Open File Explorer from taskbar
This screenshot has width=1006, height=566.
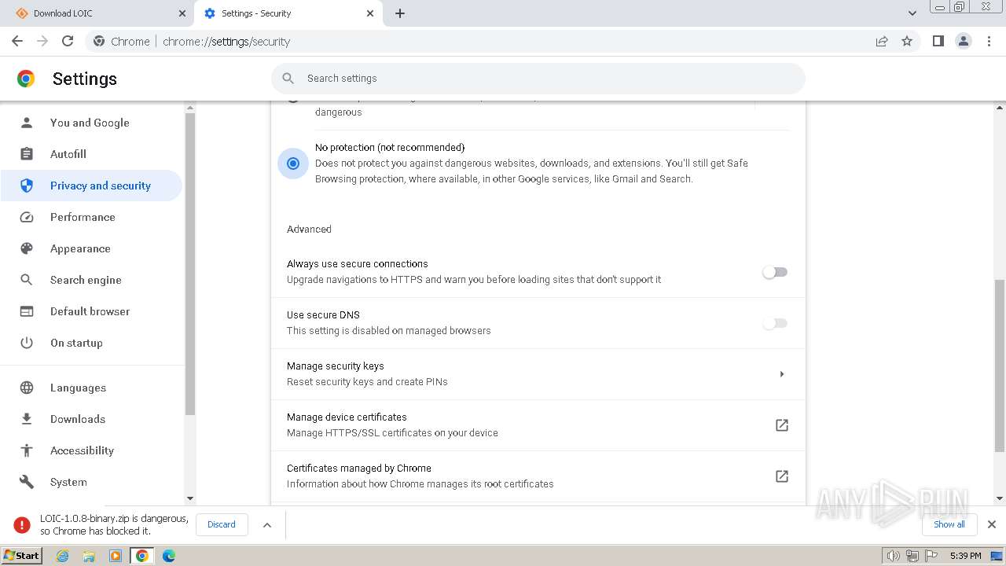click(x=89, y=556)
